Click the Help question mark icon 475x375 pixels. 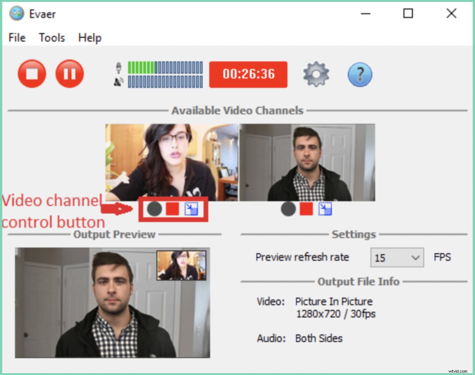click(x=360, y=74)
